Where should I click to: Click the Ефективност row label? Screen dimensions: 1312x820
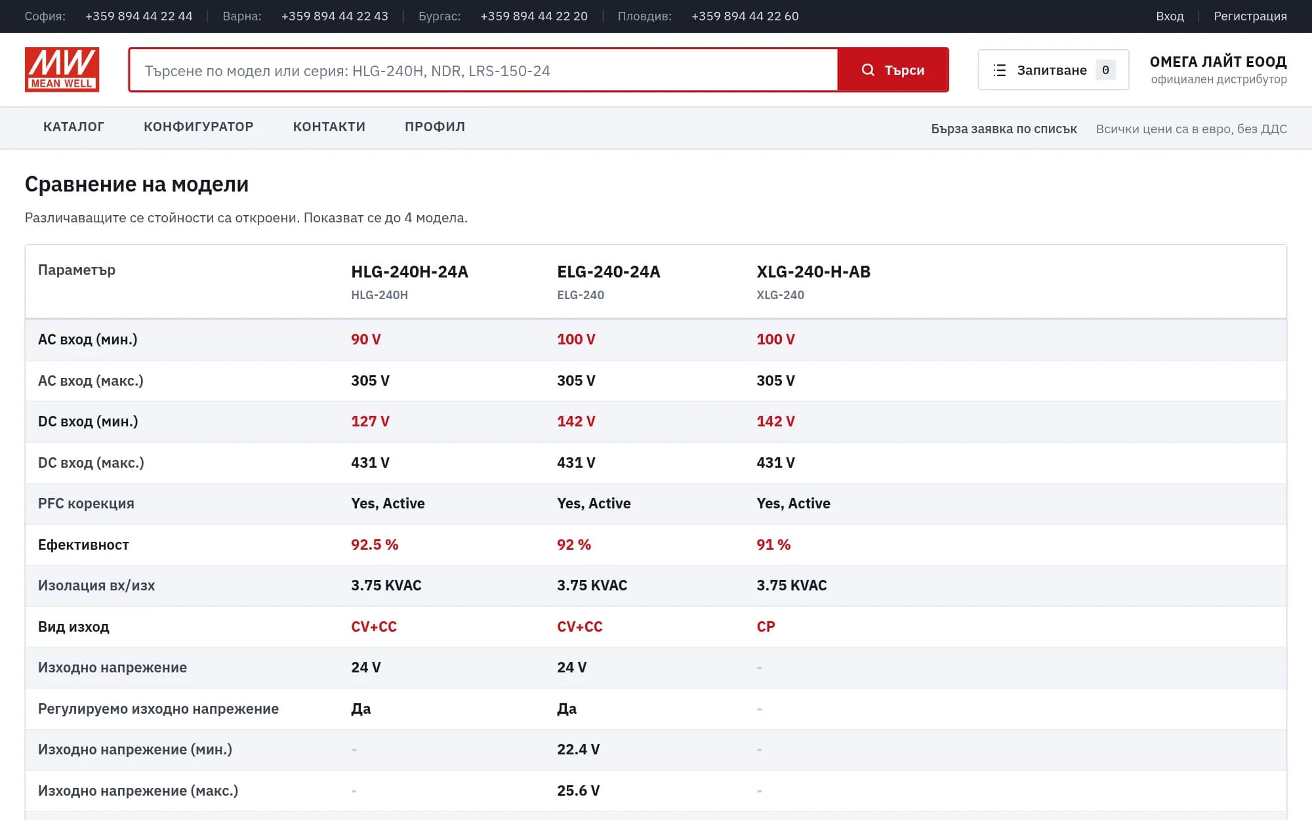[x=83, y=545]
